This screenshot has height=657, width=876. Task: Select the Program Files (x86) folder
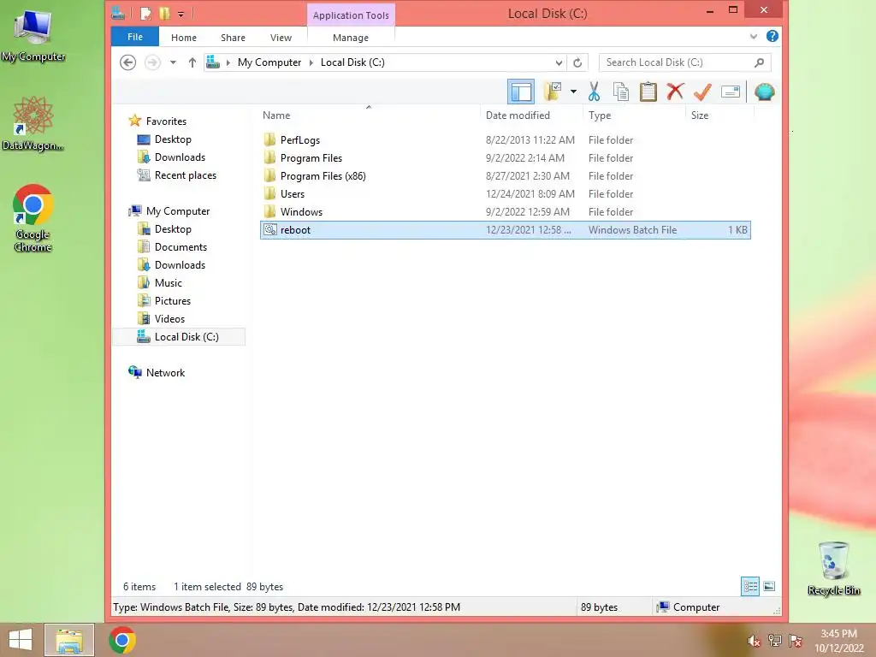[x=506, y=175]
